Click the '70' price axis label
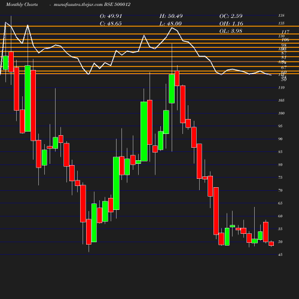 [x=280, y=190]
